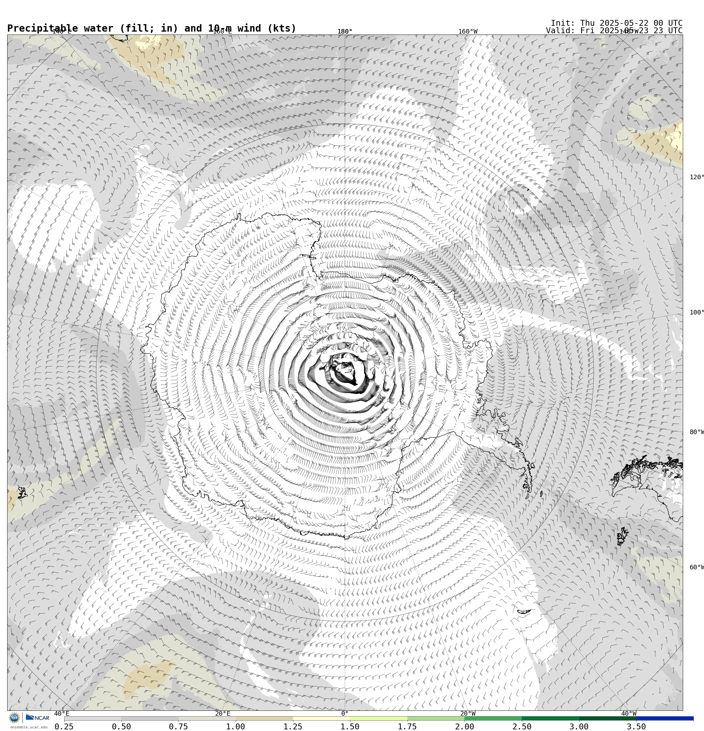
Task: Click the 160°W longitude label at top
Action: [468, 31]
